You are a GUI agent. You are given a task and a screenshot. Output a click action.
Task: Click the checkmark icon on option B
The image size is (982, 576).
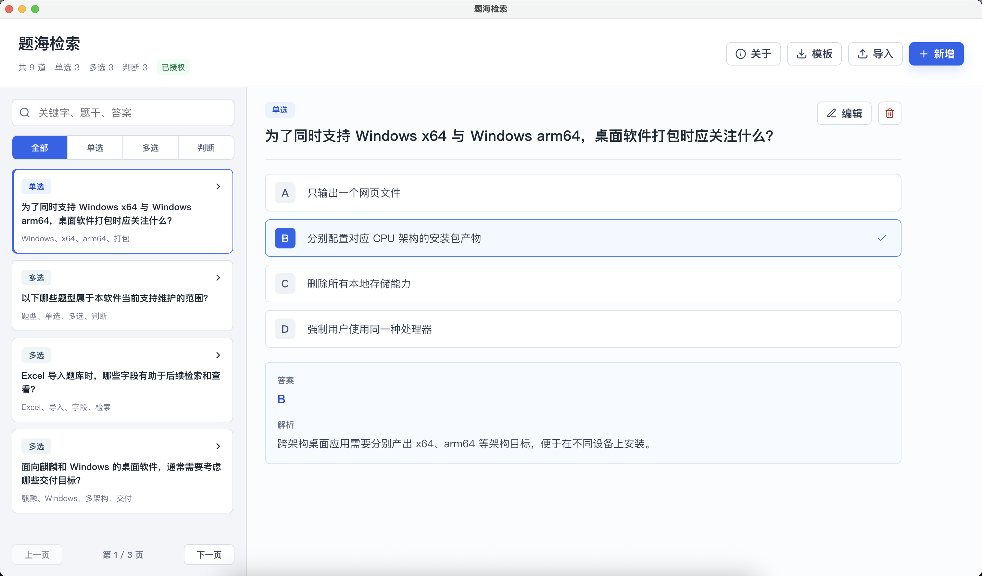(x=881, y=238)
